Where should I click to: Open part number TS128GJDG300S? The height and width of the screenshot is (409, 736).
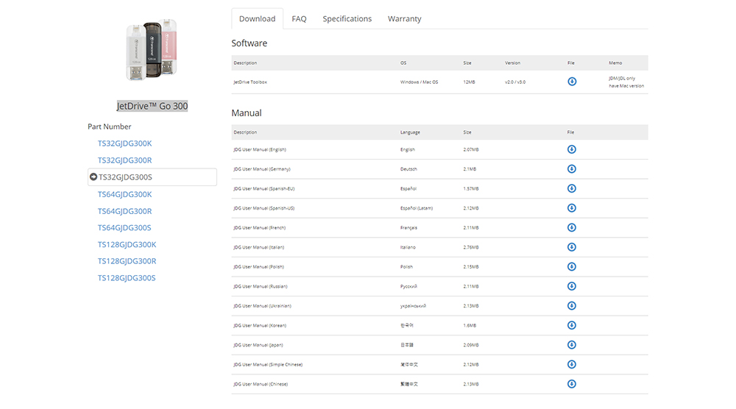(127, 278)
